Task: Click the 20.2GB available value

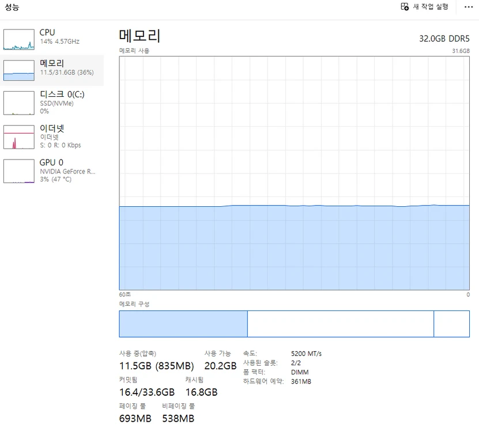Action: [220, 366]
